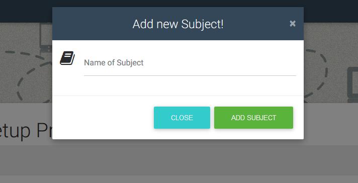Viewport: 358px width, 183px height.
Task: Click the teal CLOSE button
Action: pos(182,118)
